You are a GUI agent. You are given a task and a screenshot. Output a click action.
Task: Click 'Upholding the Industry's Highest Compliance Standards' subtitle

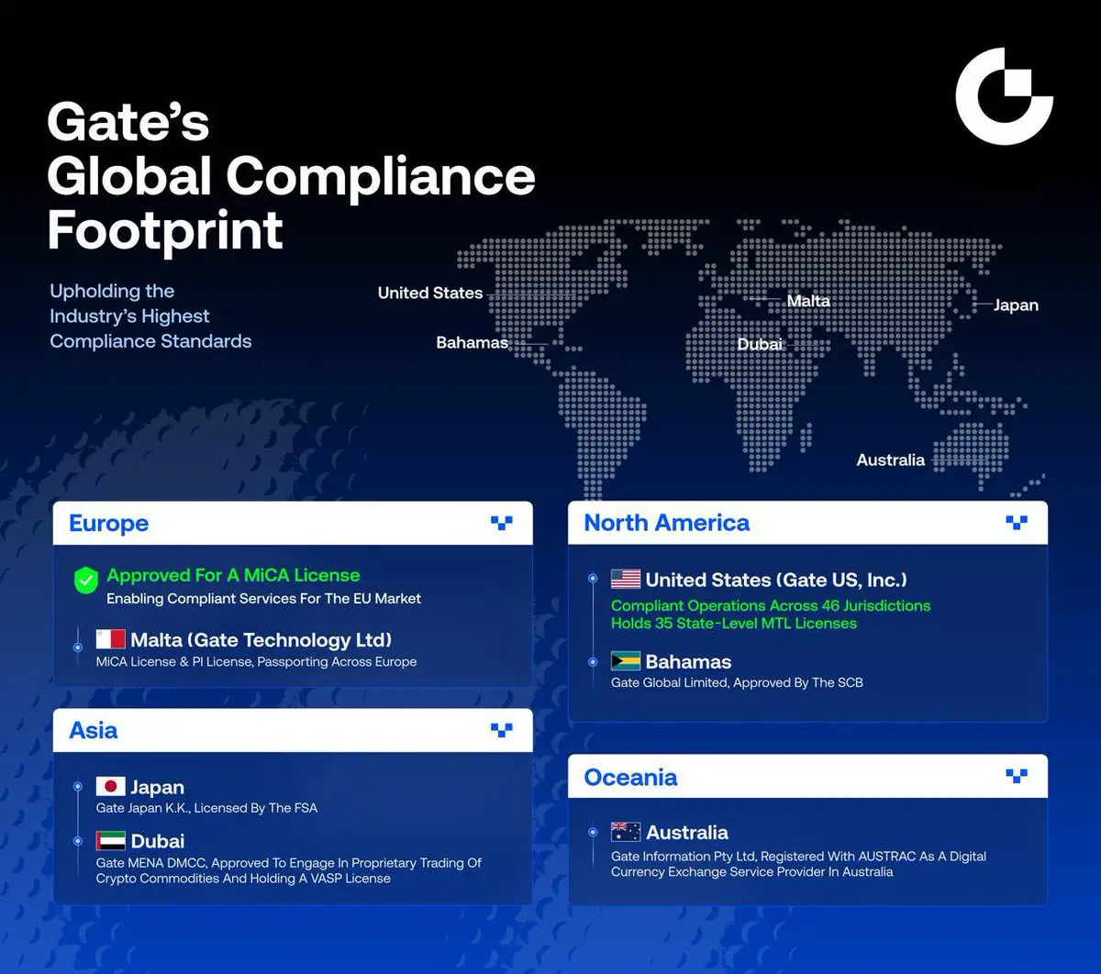click(150, 316)
